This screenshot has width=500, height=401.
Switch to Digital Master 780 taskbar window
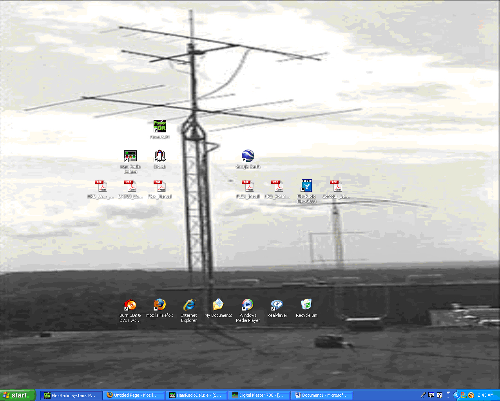tap(259, 396)
